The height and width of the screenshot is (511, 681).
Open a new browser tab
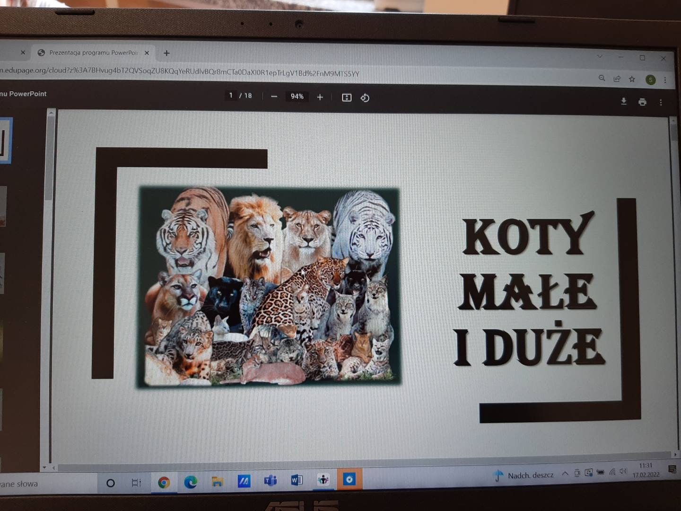(166, 53)
